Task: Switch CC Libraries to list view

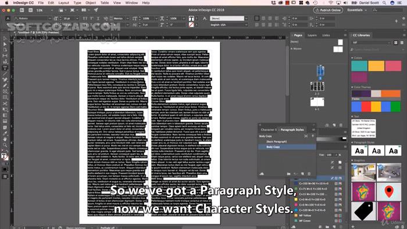Action: coord(402,42)
